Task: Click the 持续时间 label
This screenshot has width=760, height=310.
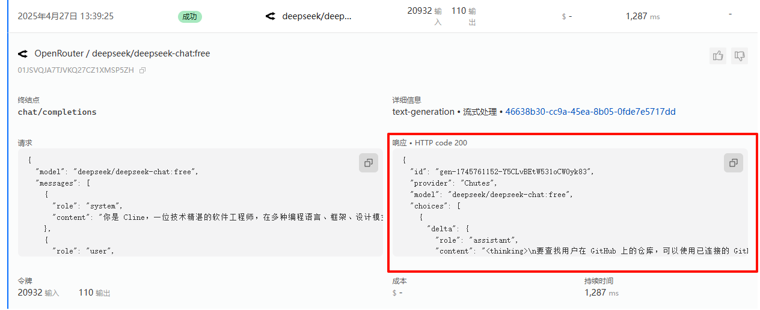Action: pyautogui.click(x=599, y=281)
